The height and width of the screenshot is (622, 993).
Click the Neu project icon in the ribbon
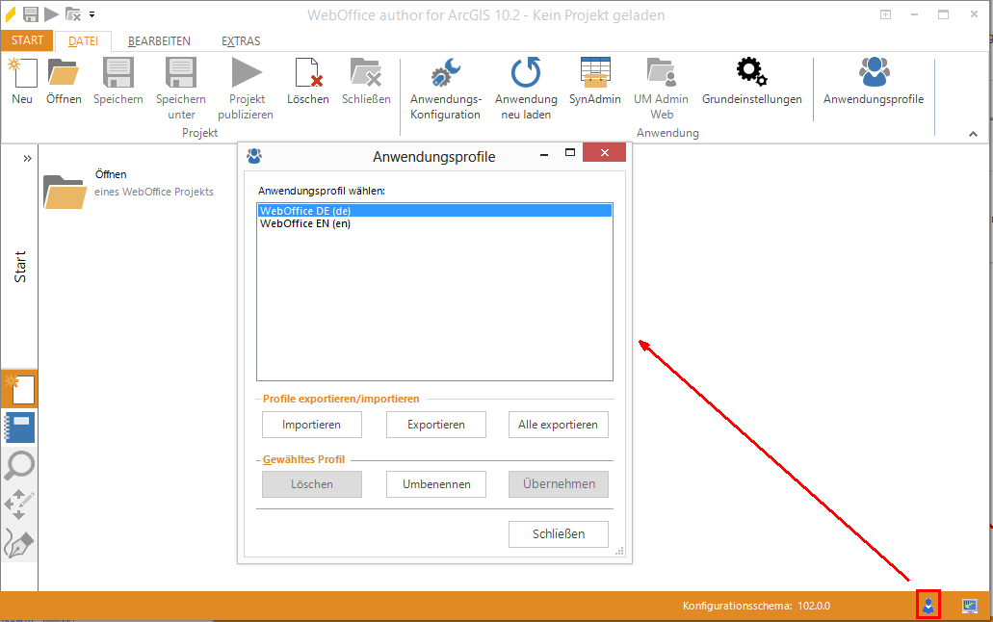[21, 74]
